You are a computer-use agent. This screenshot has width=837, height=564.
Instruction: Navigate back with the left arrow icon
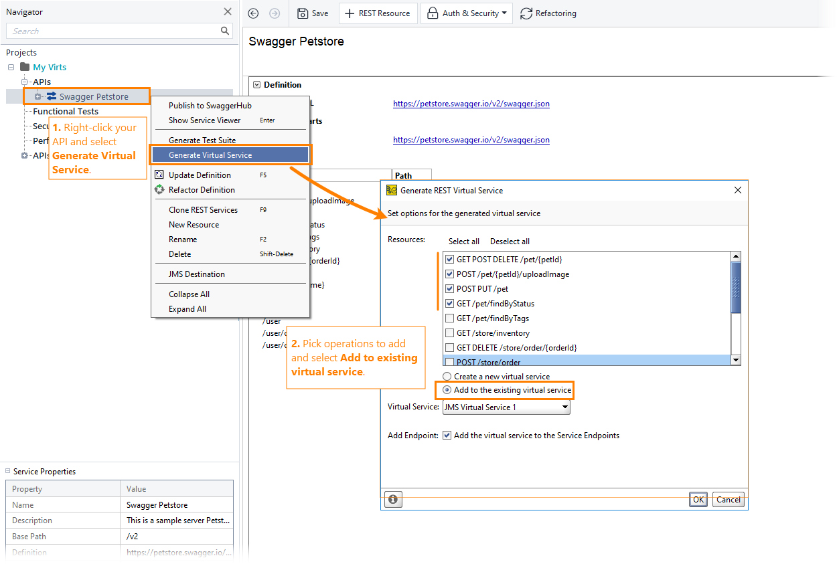pos(253,13)
